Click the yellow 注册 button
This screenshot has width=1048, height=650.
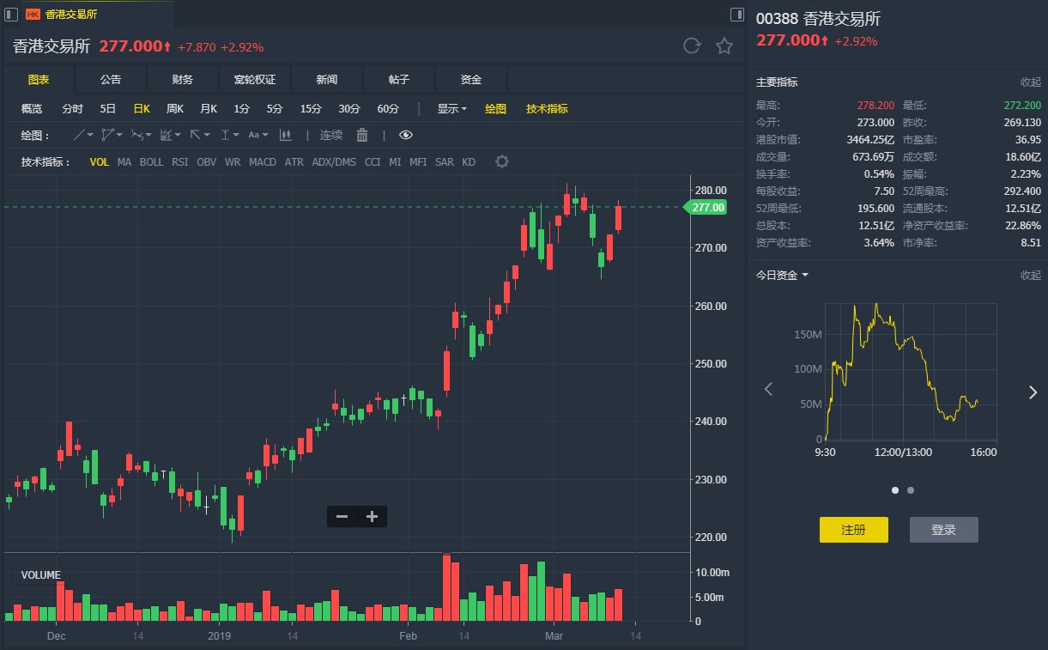[x=853, y=530]
